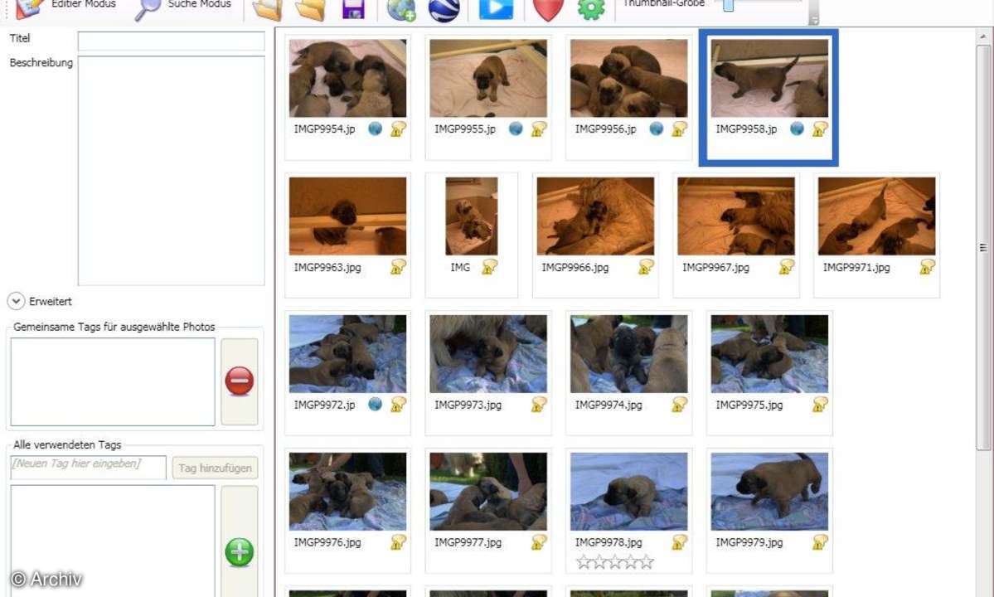Click the scrollbar up arrow of photo grid
Screen dimensions: 994x597
983,36
